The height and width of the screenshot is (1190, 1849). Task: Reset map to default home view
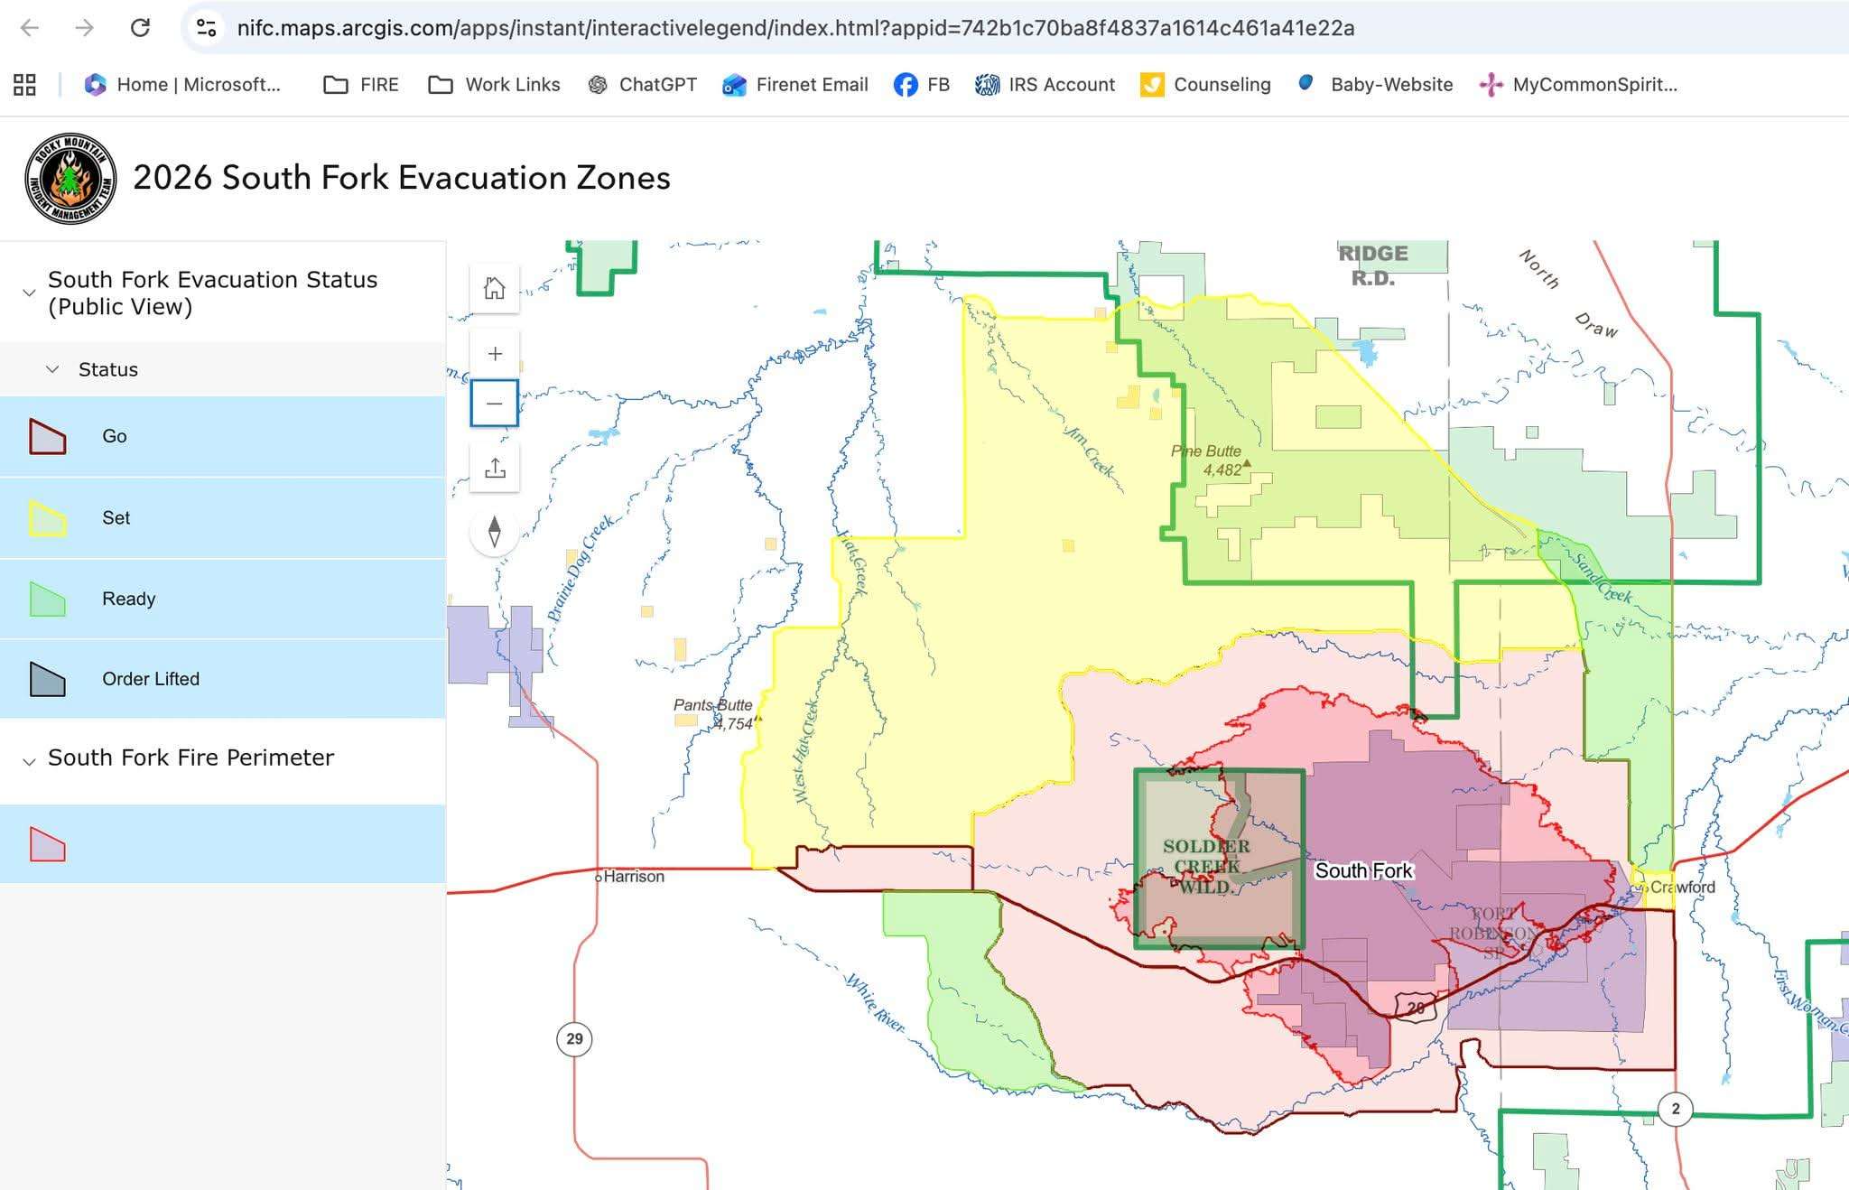click(x=495, y=288)
